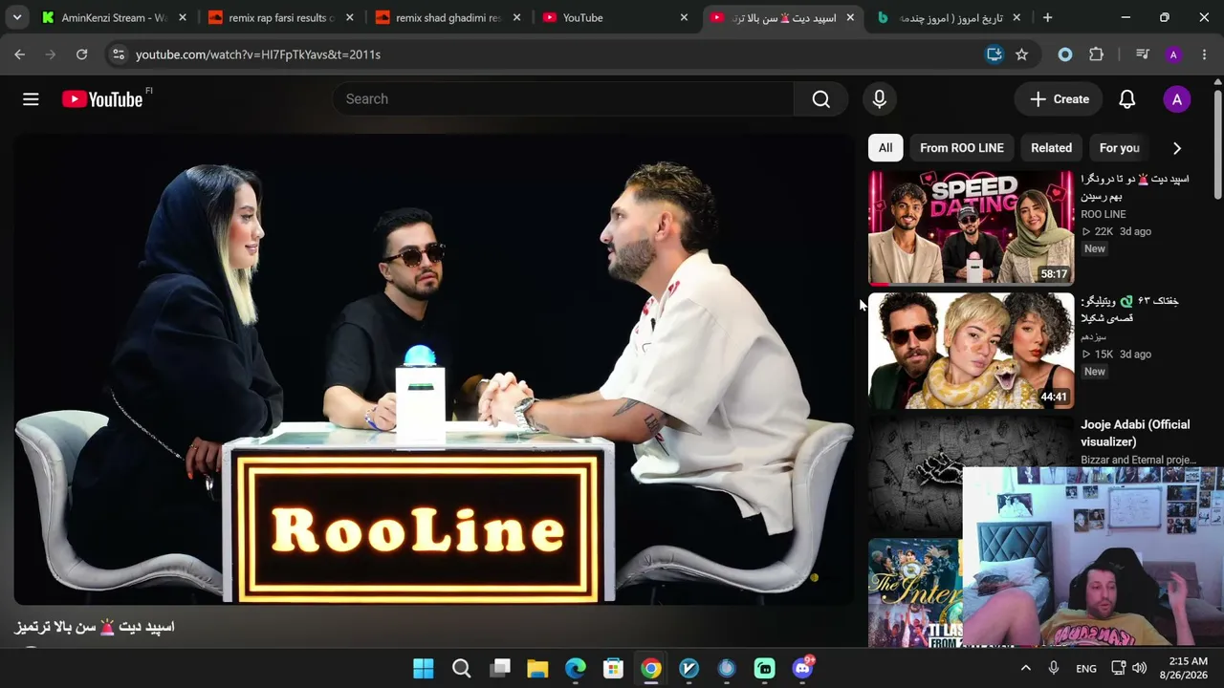Select the All filter chip
Image resolution: width=1224 pixels, height=688 pixels.
tap(885, 148)
